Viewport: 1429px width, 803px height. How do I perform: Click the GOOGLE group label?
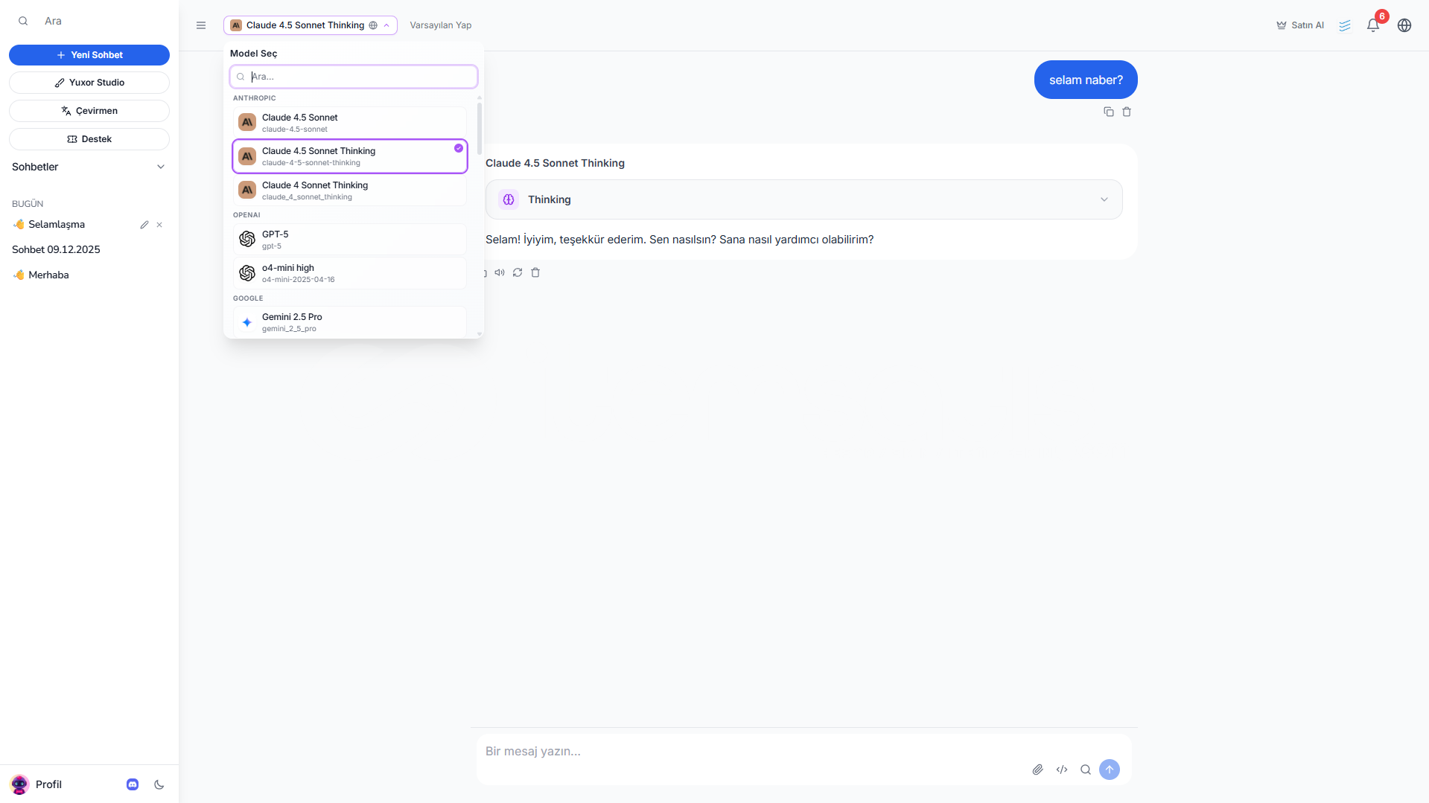coord(248,298)
